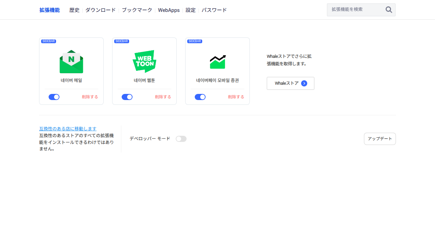Click the 네이버 메일 extension name
Image resolution: width=435 pixels, height=245 pixels.
[71, 81]
